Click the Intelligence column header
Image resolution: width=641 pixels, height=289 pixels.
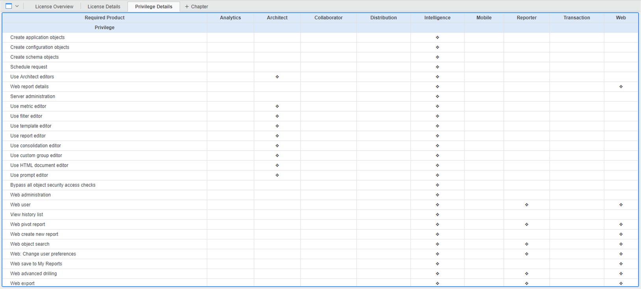tap(437, 18)
